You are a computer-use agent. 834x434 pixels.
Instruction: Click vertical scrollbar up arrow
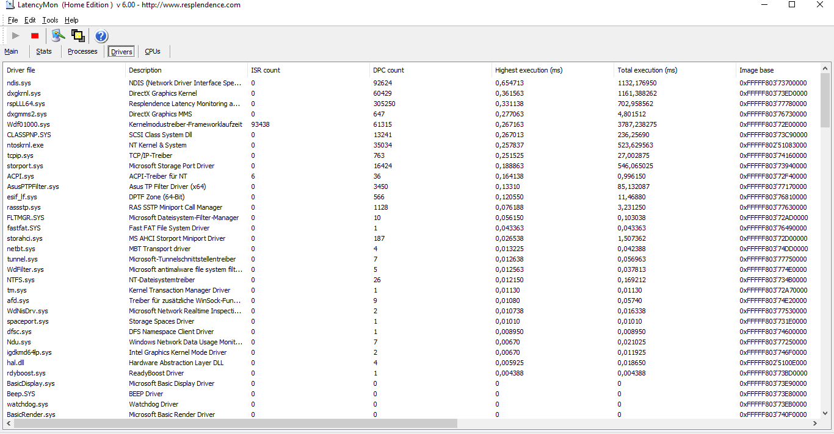825,68
